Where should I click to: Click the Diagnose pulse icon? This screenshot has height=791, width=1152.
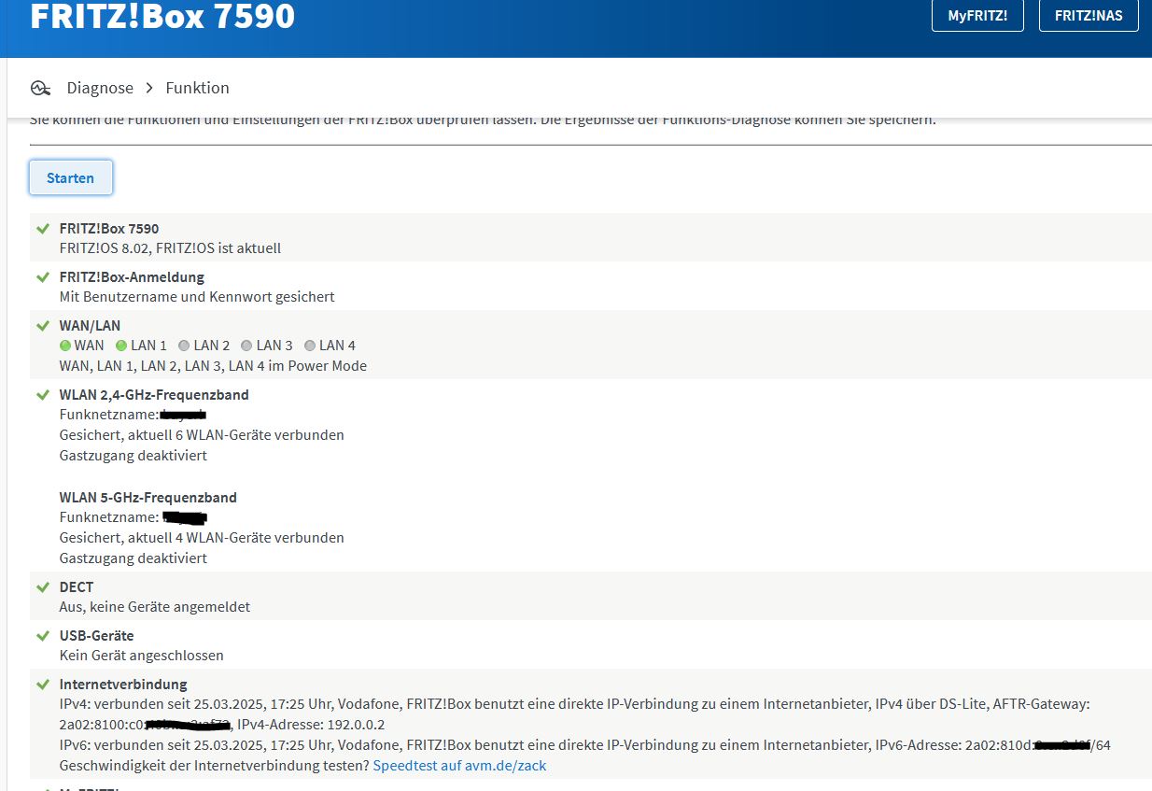click(40, 88)
